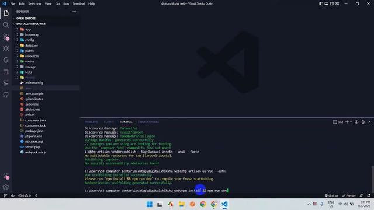Open File Explorer from the taskbar
The image size is (374, 210).
pos(182,204)
